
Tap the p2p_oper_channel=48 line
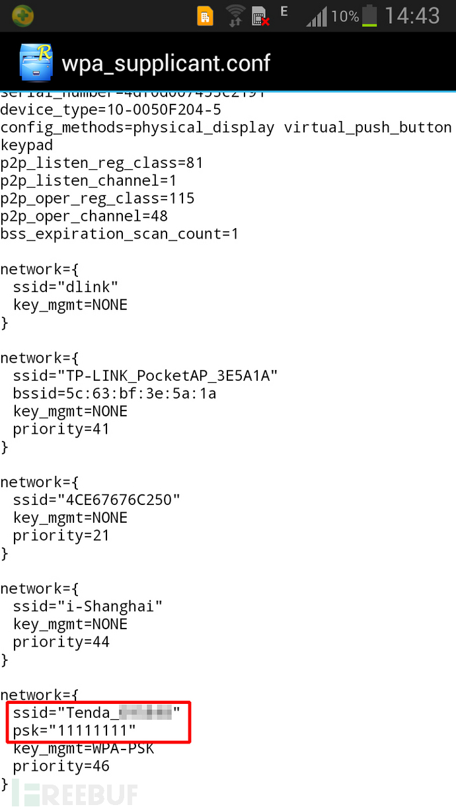click(x=84, y=216)
